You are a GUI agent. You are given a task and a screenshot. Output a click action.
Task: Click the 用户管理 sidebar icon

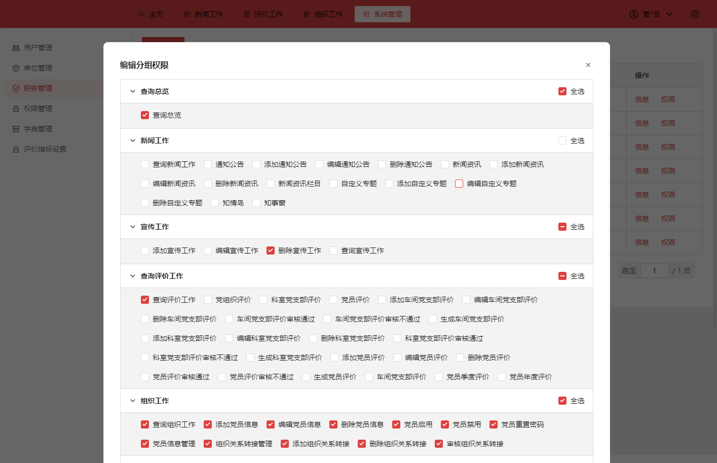coord(16,48)
